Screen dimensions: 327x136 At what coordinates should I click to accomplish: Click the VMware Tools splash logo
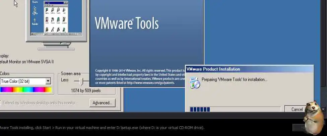pyautogui.click(x=127, y=23)
